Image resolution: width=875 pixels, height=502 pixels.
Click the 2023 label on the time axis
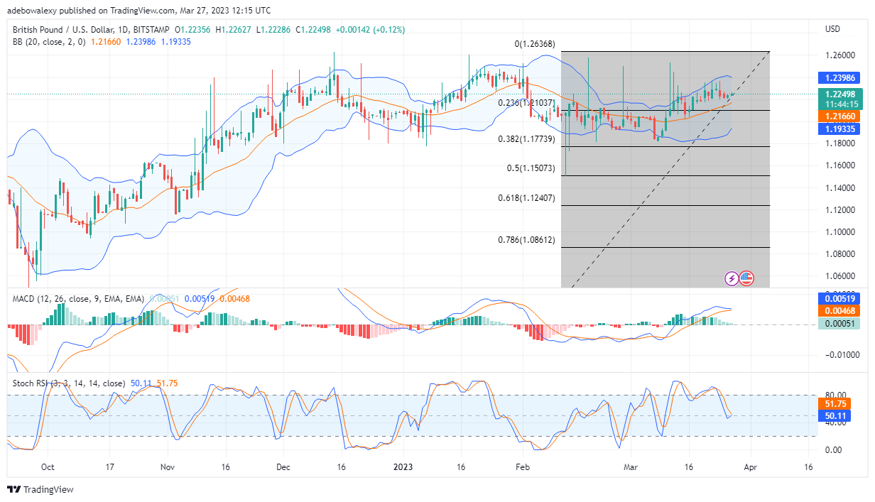click(x=403, y=467)
